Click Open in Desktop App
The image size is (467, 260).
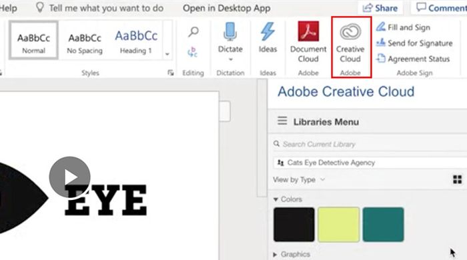(227, 8)
